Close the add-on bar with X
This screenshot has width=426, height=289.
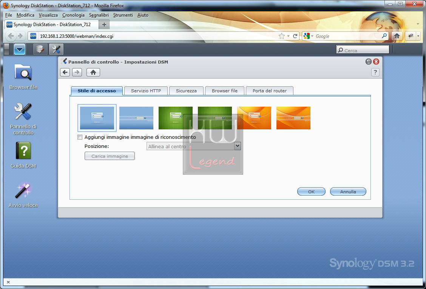[x=8, y=282]
